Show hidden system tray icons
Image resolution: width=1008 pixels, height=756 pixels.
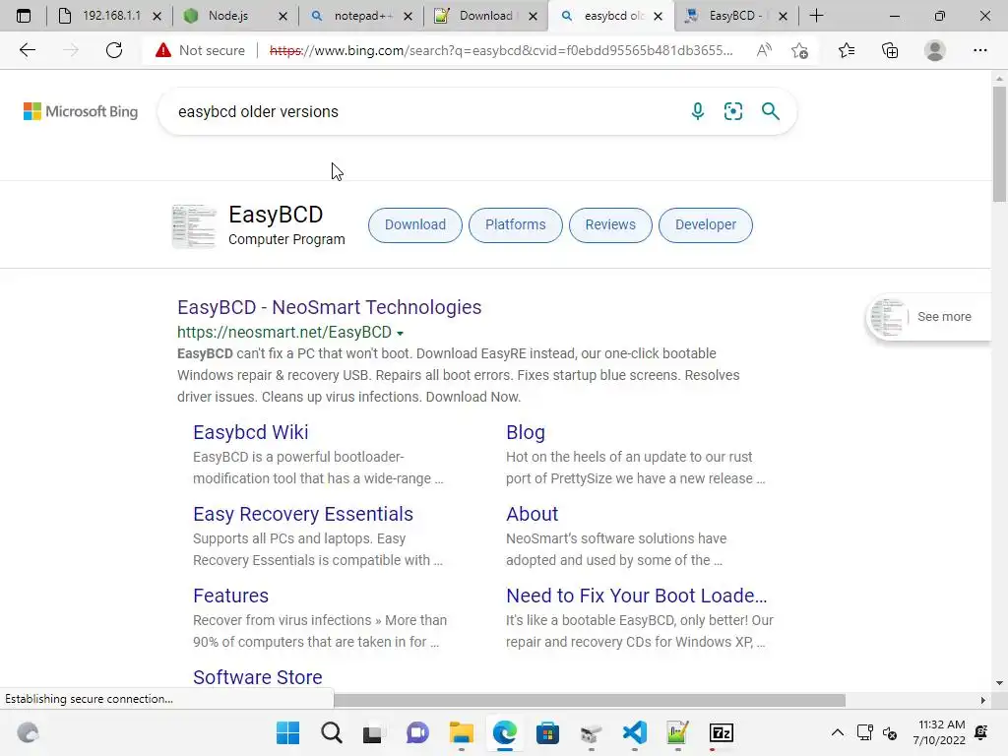tap(837, 732)
